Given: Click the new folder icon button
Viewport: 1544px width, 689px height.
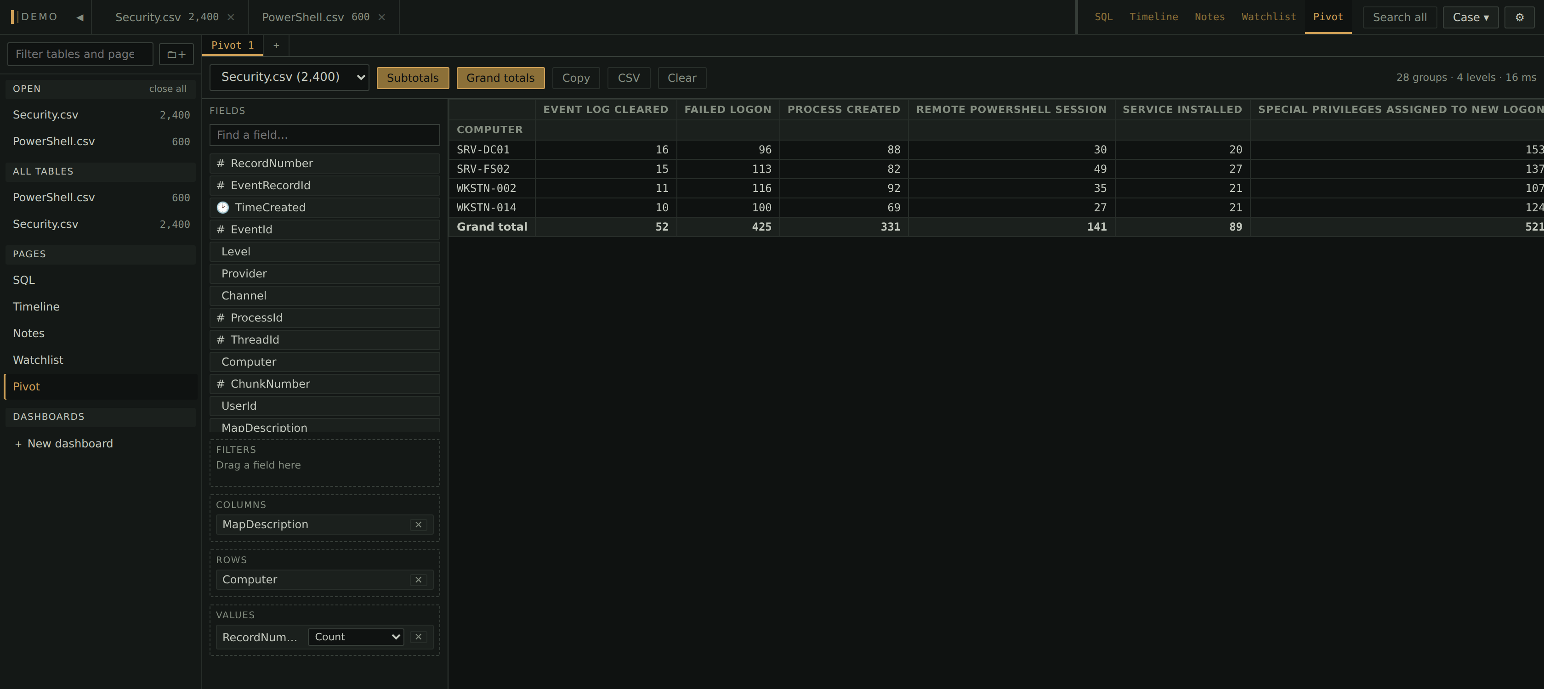Looking at the screenshot, I should coord(176,55).
